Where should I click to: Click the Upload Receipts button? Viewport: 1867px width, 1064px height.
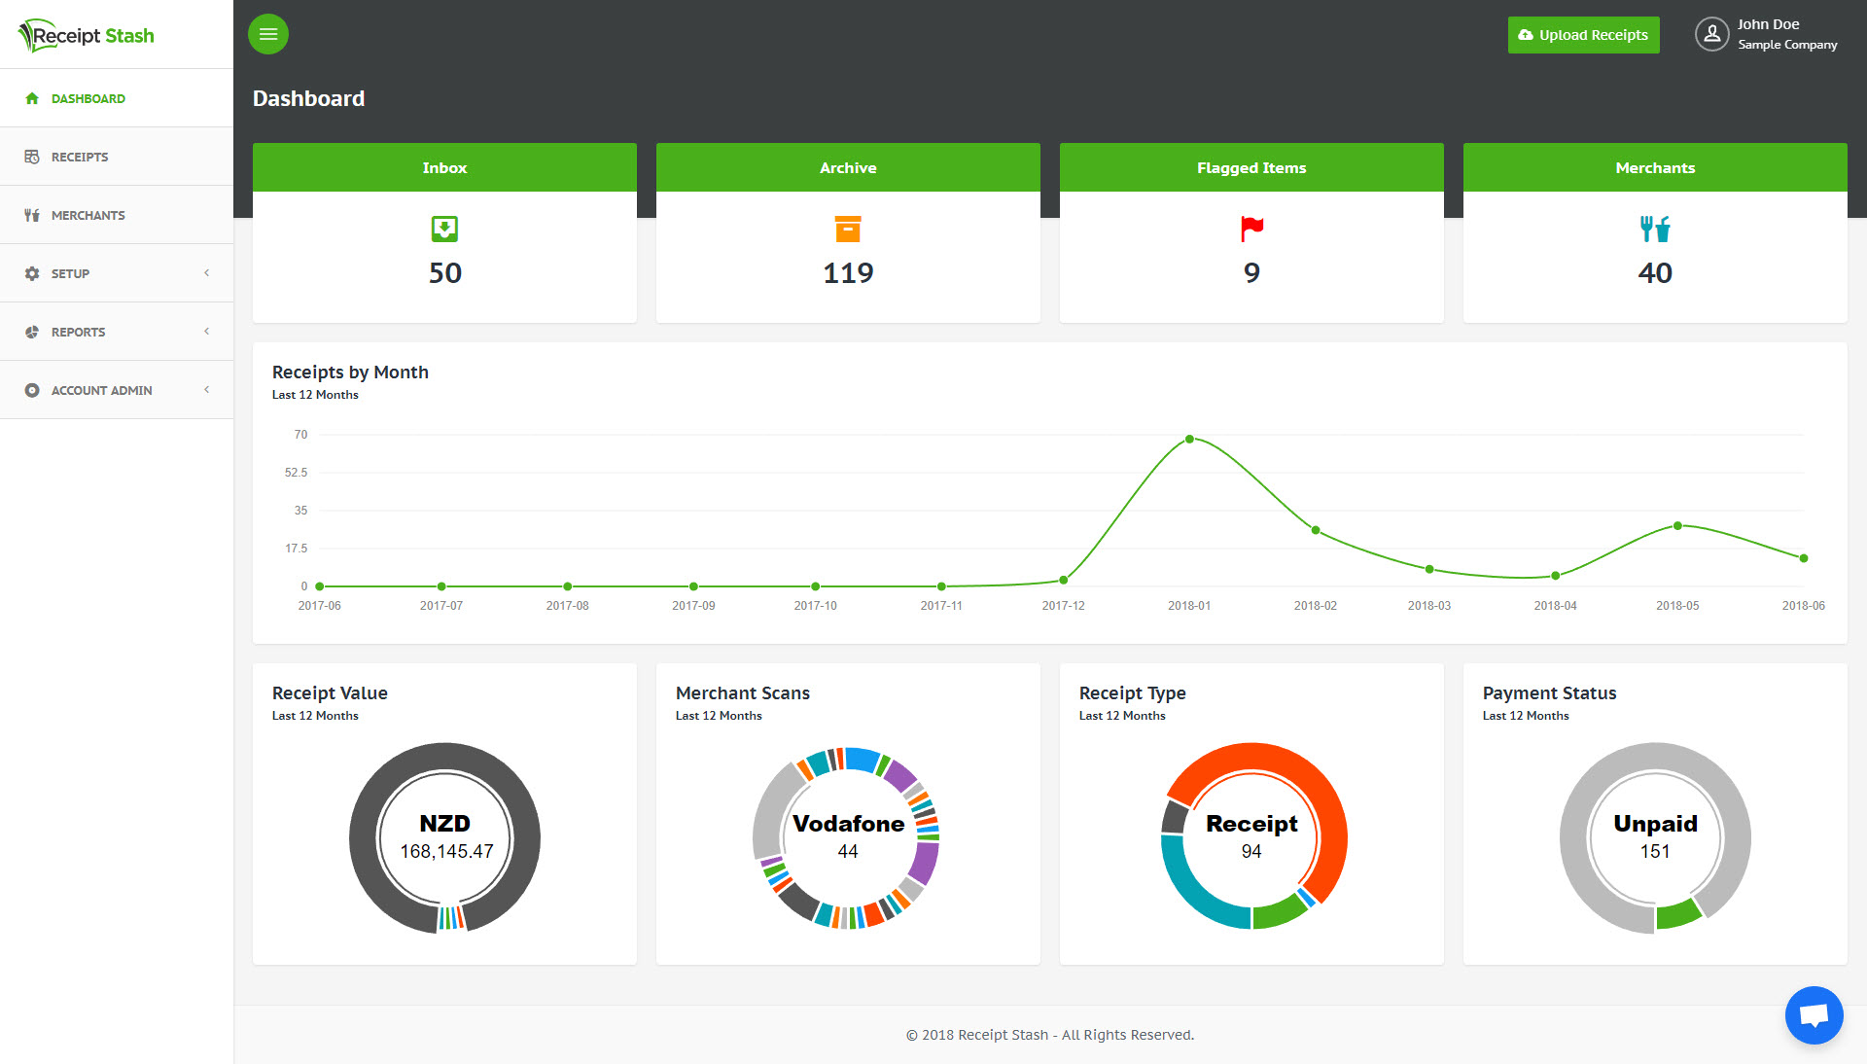1583,35
